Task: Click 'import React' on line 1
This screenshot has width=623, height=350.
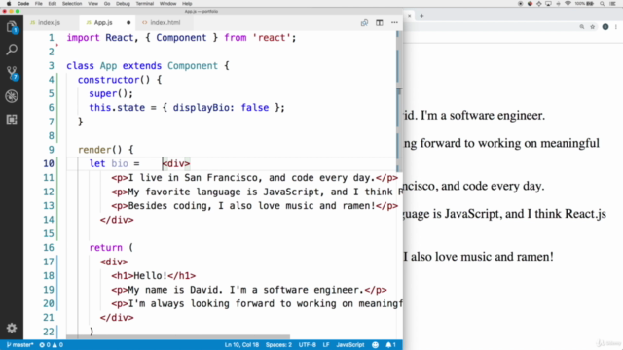Action: [x=99, y=38]
